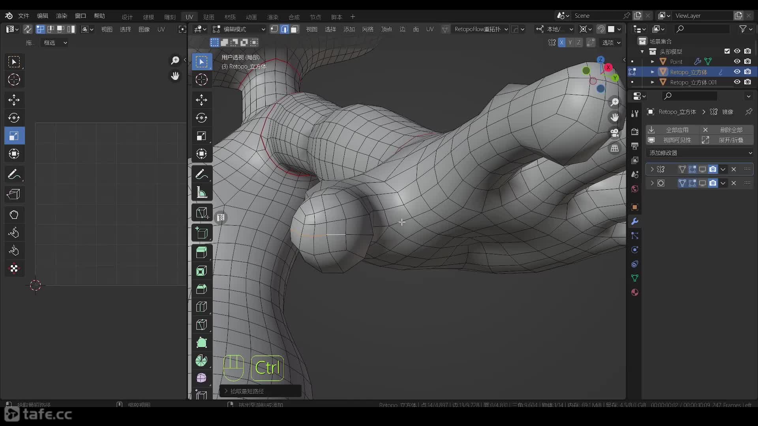Expand Point object in outliner

[652, 62]
